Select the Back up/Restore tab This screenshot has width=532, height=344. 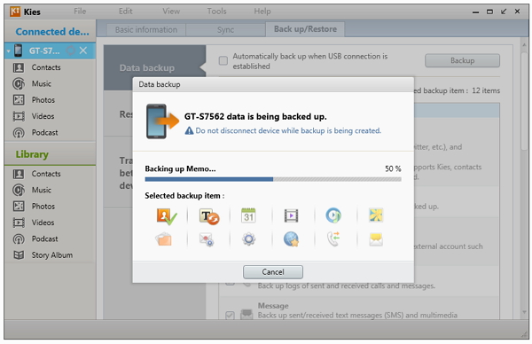pos(305,29)
